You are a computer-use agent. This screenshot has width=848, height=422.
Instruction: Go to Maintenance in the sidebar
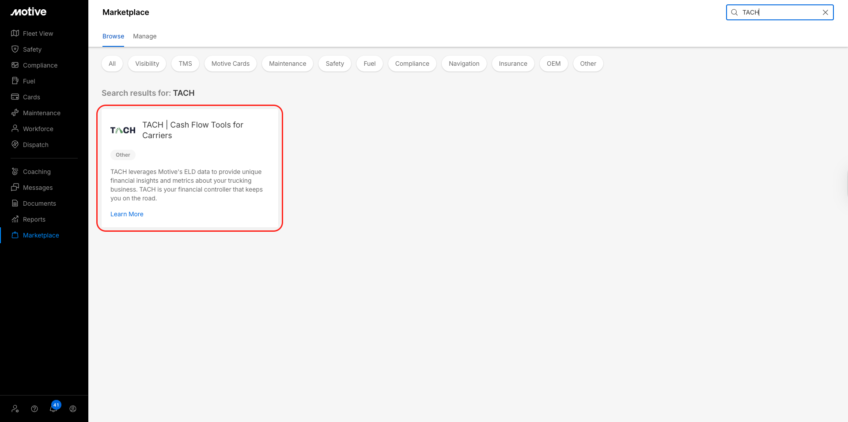42,113
